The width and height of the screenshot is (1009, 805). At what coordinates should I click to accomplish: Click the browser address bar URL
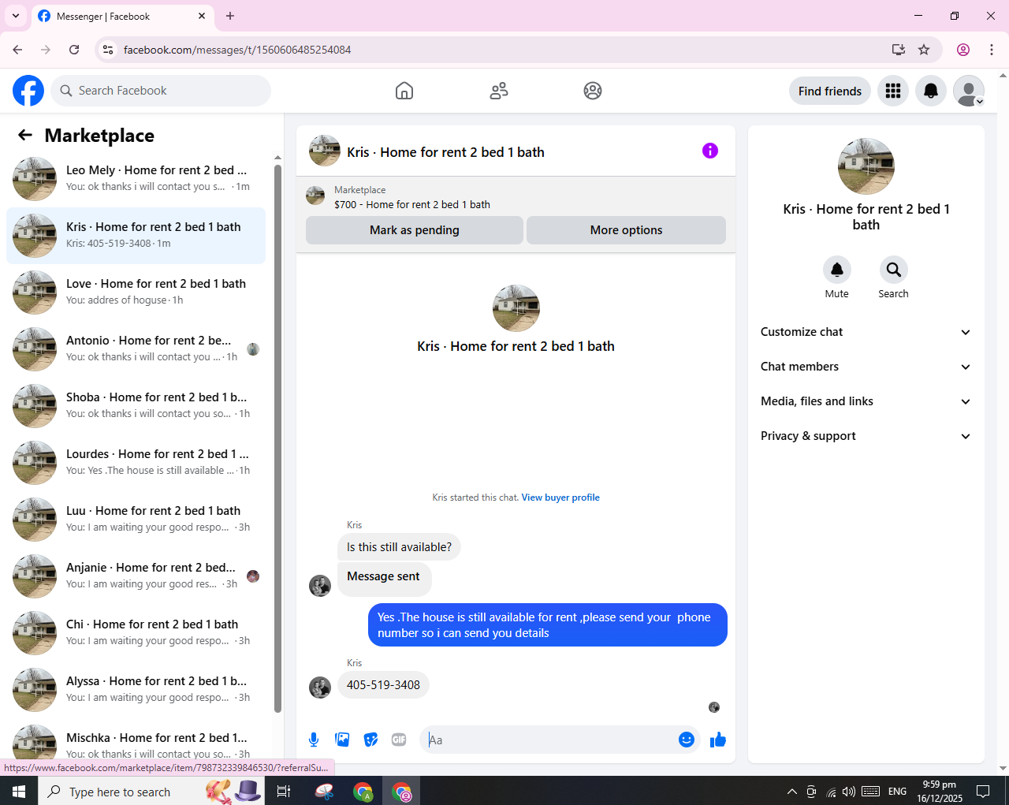coord(237,50)
